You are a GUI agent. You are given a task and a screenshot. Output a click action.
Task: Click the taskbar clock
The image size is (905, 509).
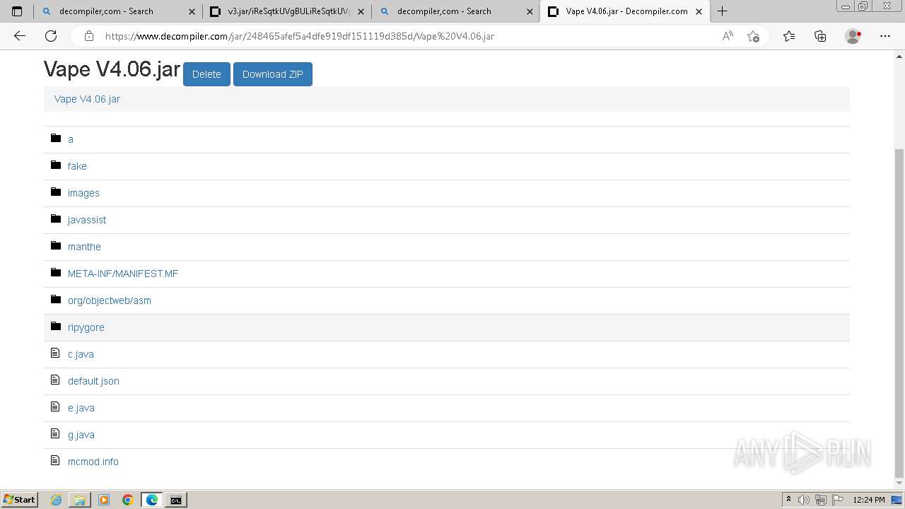coord(869,500)
